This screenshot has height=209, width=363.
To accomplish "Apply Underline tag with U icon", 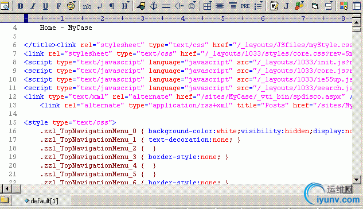I will click(x=45, y=6).
